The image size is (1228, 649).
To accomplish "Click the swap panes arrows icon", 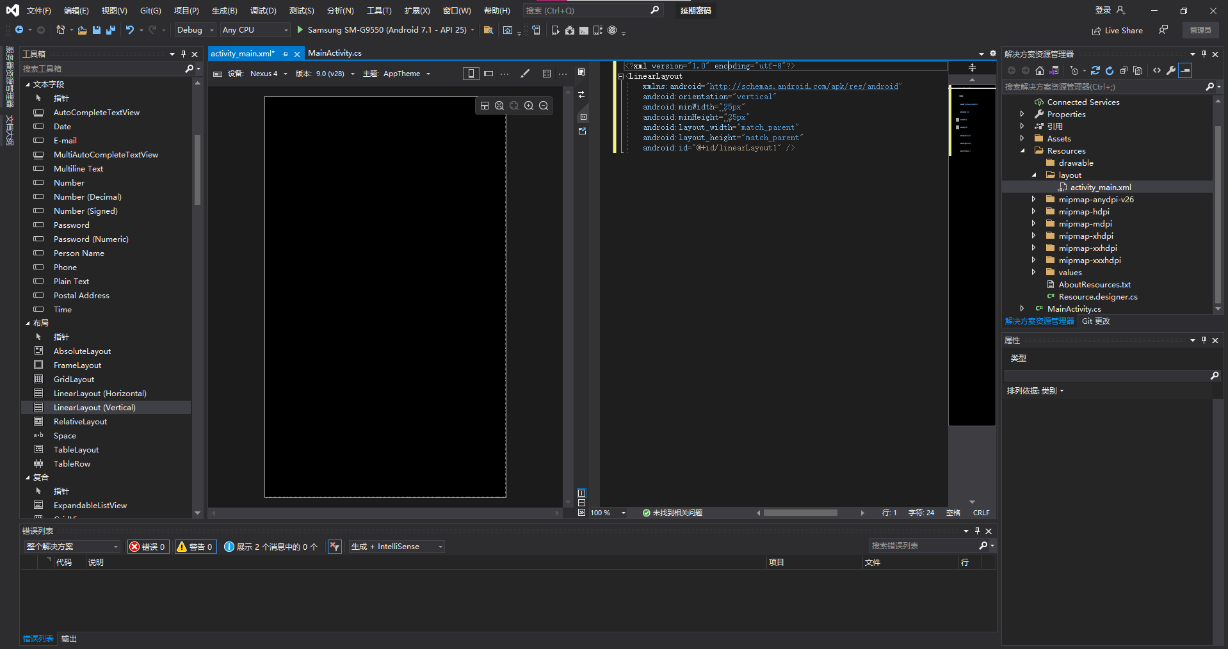I will [581, 94].
